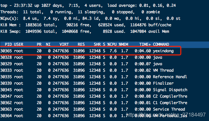The height and width of the screenshot is (121, 209).
Task: Select the PID column header
Action: pyautogui.click(x=8, y=44)
